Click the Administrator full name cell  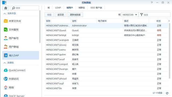pyautogui.click(x=79, y=26)
